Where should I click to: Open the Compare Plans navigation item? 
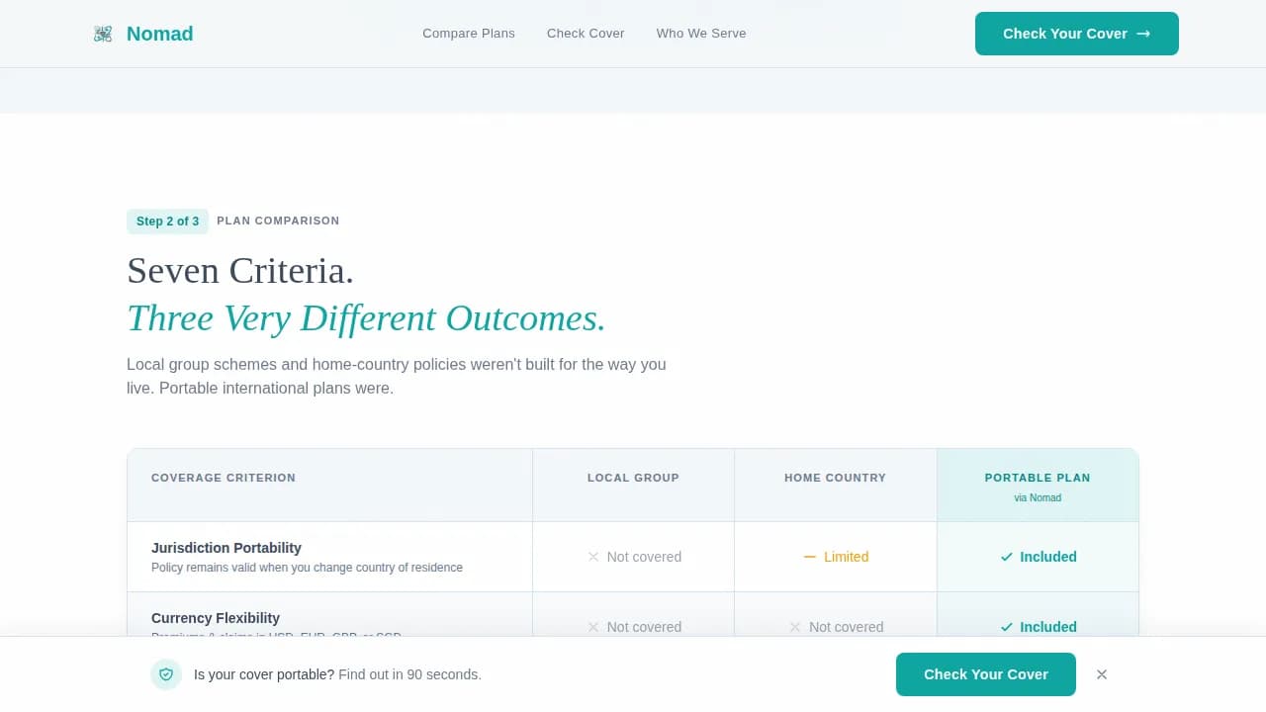tap(469, 33)
